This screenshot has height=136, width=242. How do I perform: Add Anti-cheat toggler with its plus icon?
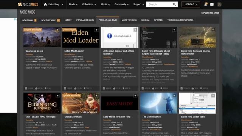pyautogui.click(x=135, y=30)
